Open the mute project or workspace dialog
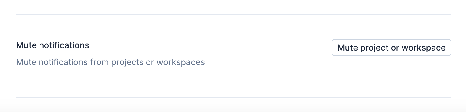This screenshot has width=466, height=112. [391, 48]
